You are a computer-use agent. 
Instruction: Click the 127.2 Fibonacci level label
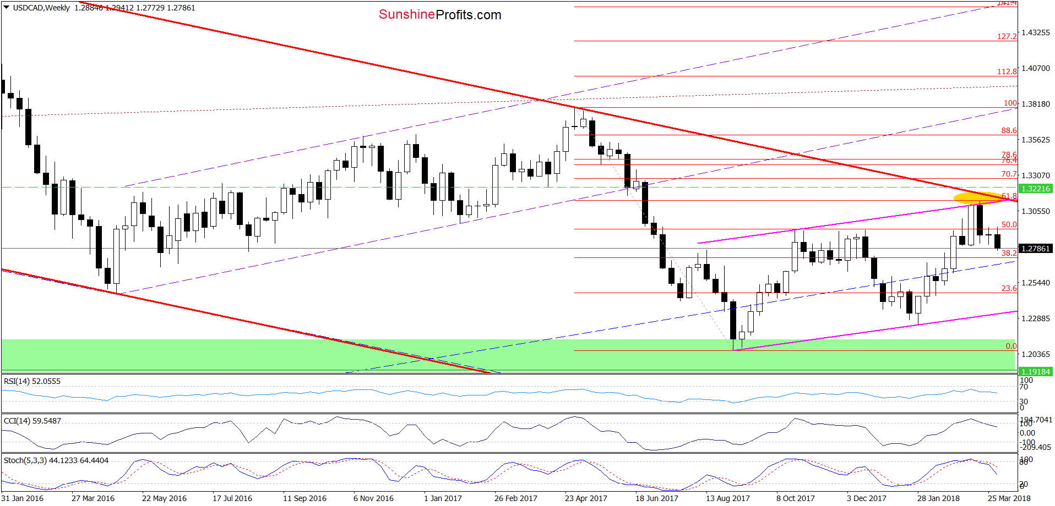[1007, 36]
